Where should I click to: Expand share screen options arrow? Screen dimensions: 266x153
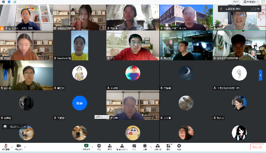point(92,147)
